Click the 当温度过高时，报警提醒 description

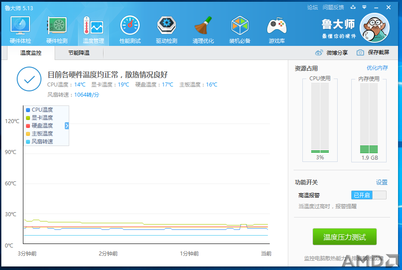click(328, 206)
